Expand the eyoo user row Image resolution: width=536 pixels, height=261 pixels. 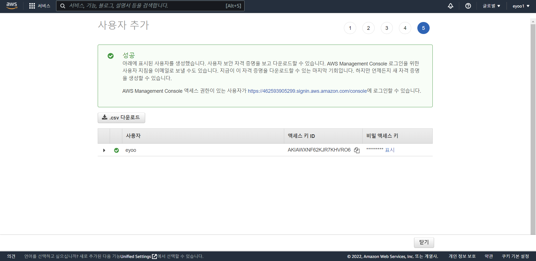(104, 150)
